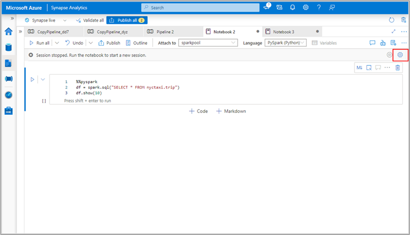The height and width of the screenshot is (235, 410).
Task: Switch to Pipeline 2 tab
Action: pos(173,32)
